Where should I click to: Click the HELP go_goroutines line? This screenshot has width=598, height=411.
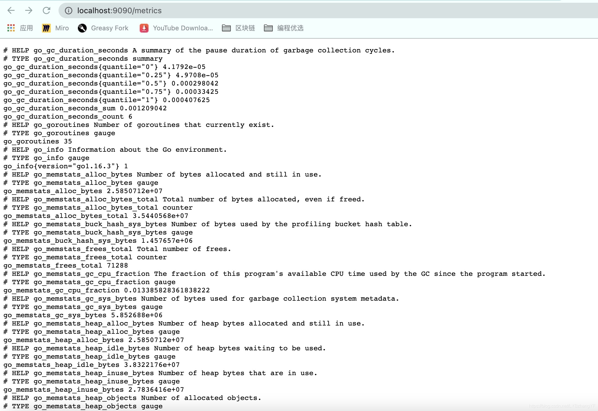pos(139,125)
